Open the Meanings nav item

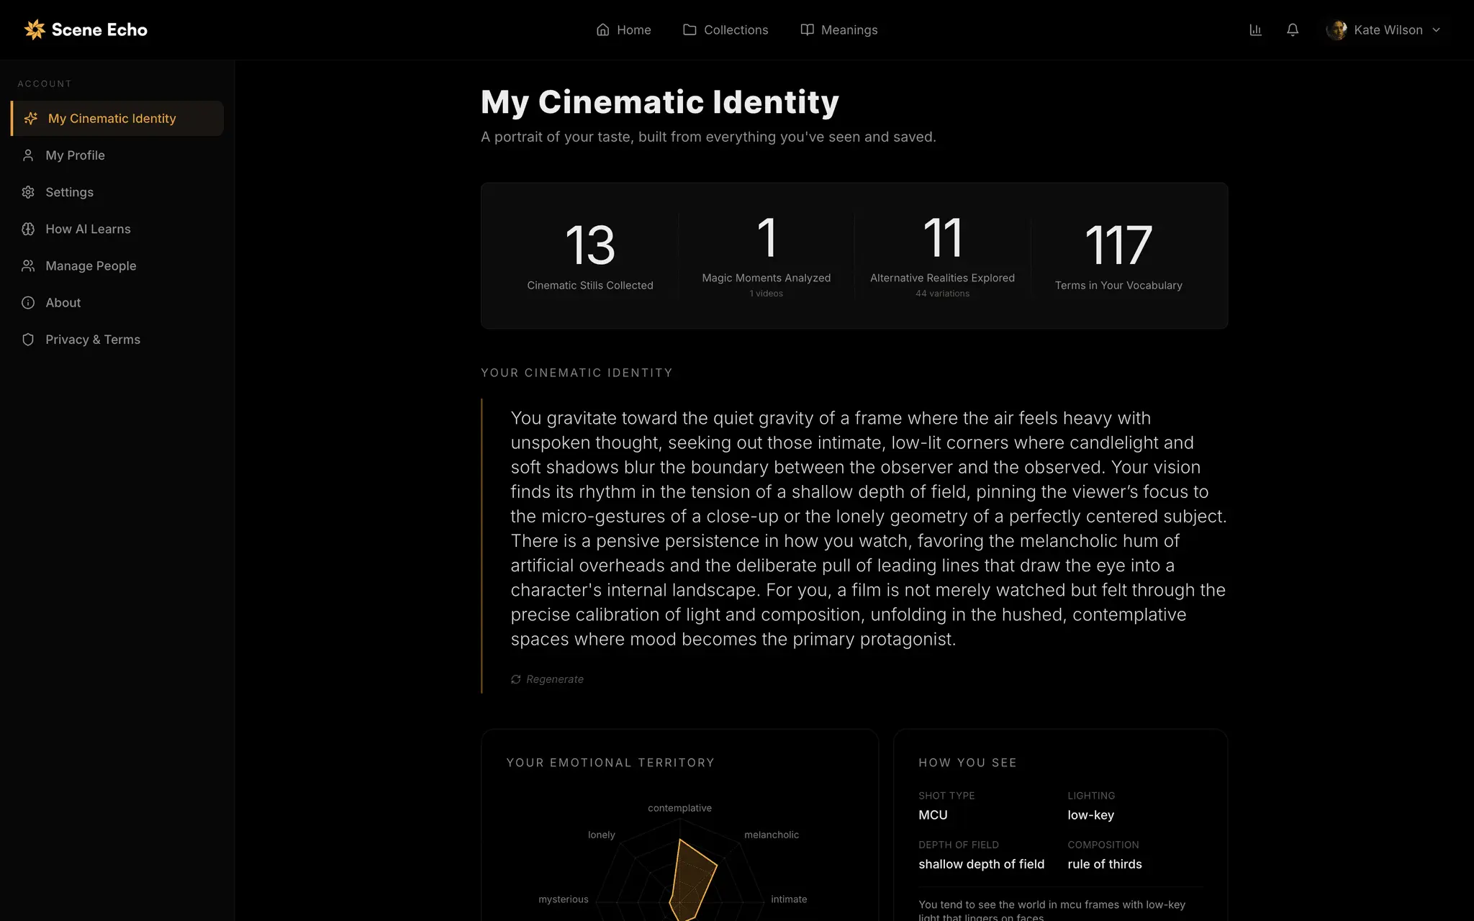tap(838, 30)
